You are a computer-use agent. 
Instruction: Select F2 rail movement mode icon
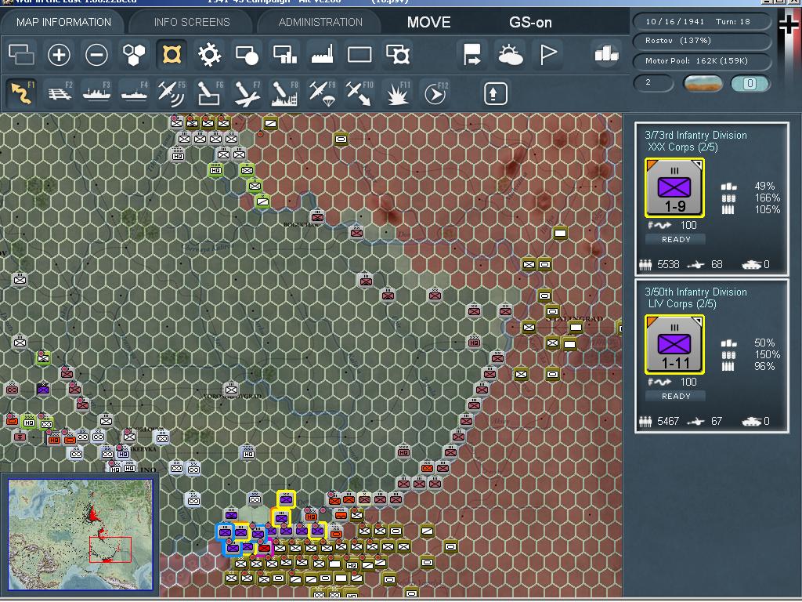tap(60, 93)
